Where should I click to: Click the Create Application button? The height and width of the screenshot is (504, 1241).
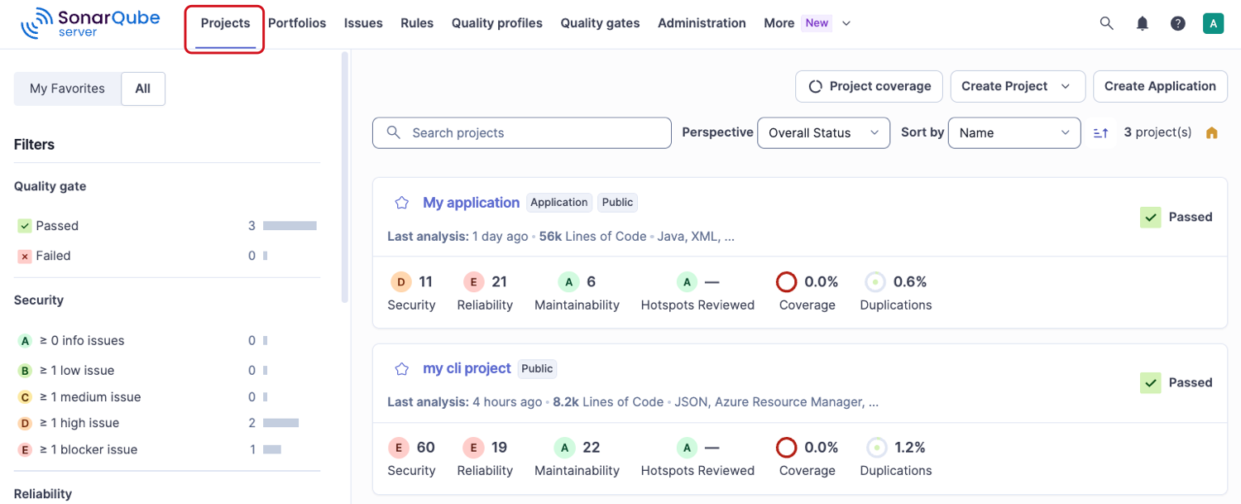pos(1160,86)
